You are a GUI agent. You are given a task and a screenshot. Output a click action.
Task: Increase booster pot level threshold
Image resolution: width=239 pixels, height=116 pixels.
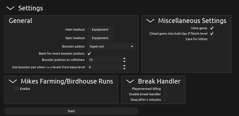[124, 66]
